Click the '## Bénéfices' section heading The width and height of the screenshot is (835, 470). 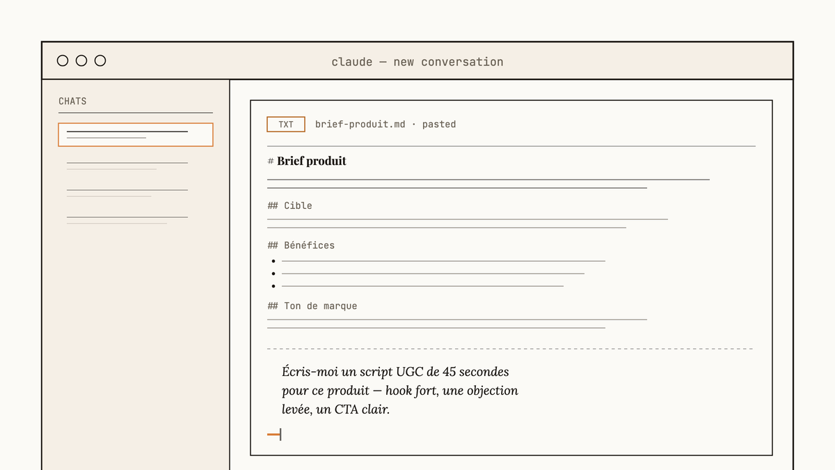pyautogui.click(x=301, y=245)
